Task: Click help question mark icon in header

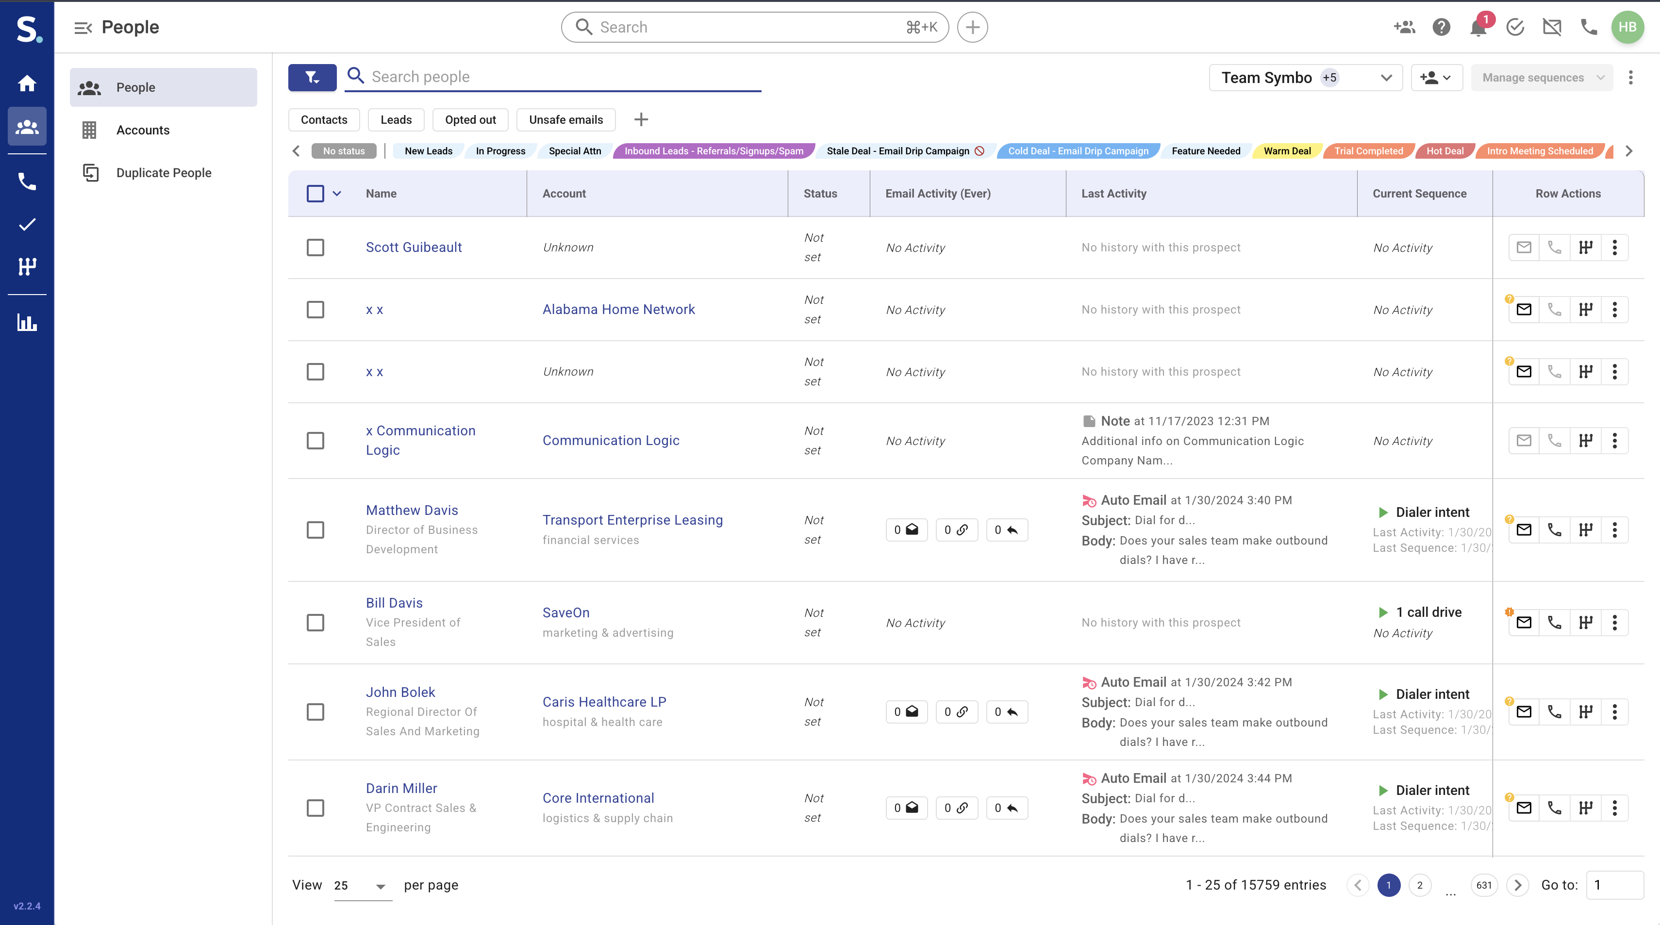Action: 1441,28
